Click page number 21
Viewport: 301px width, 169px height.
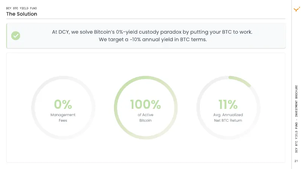(296, 161)
